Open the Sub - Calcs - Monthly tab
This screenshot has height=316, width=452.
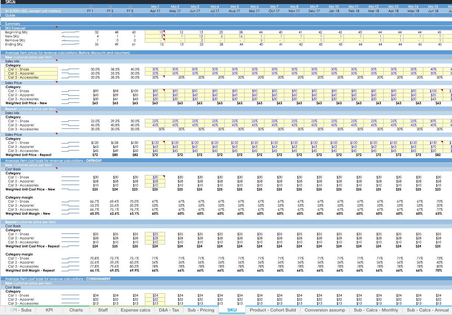click(376, 310)
